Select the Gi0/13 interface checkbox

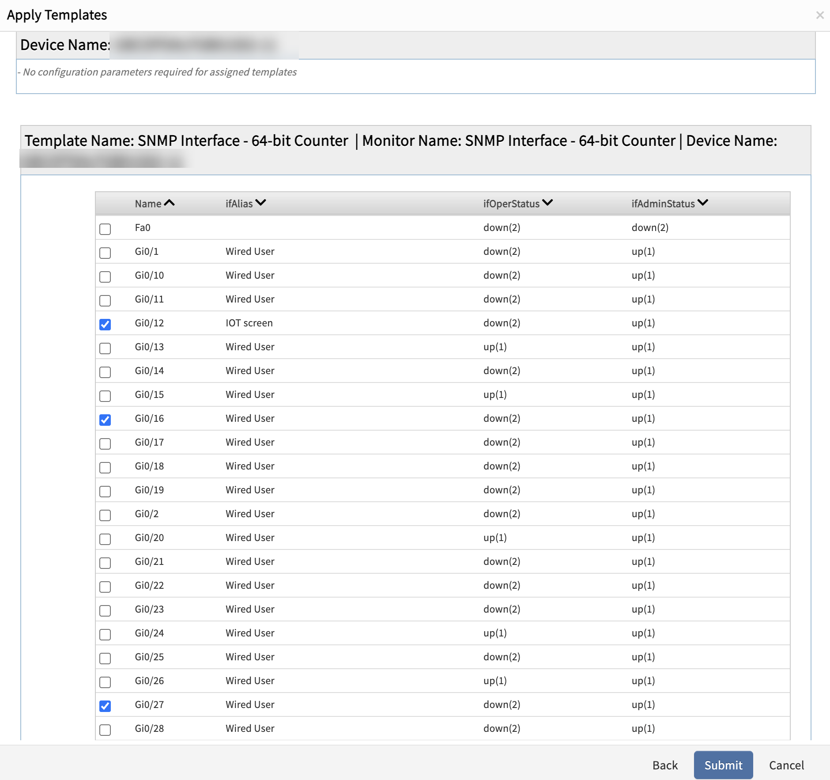105,348
